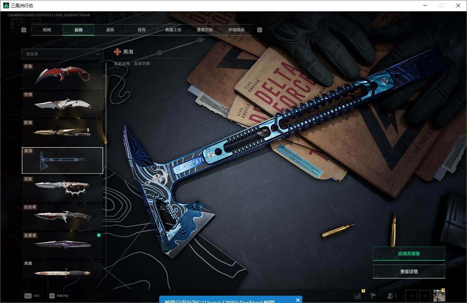The image size is (467, 303).
Task: Minimize the 三角洲行动 window
Action: (x=425, y=5)
